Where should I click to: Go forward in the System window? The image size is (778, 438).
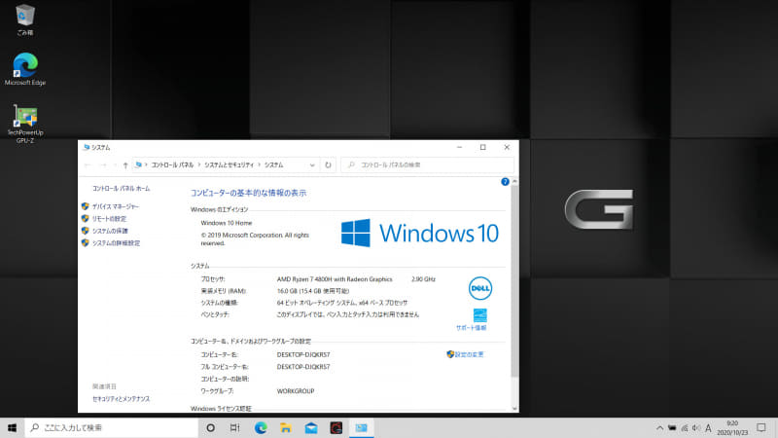pyautogui.click(x=103, y=164)
